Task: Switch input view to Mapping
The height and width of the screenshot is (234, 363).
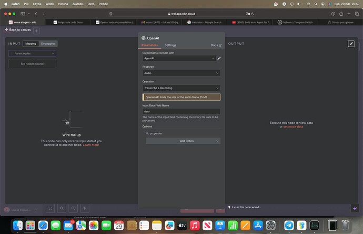Action: point(31,44)
